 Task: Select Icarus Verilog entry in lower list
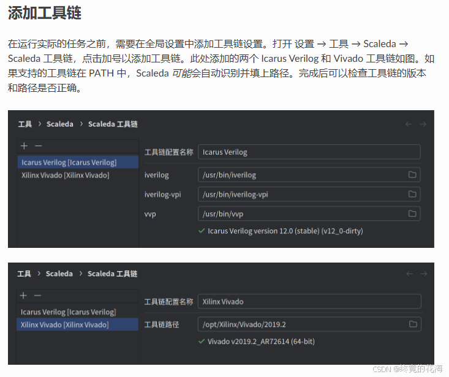[x=77, y=312]
